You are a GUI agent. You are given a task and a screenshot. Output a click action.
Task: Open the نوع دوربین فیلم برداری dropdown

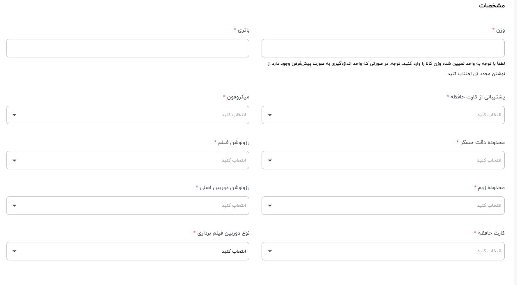(x=128, y=251)
